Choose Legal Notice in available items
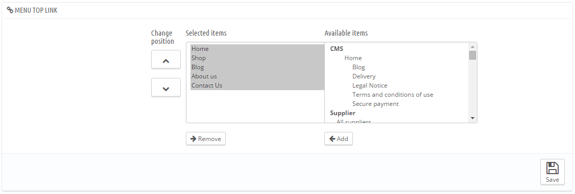Screen dimensions: 575x194 pyautogui.click(x=370, y=86)
